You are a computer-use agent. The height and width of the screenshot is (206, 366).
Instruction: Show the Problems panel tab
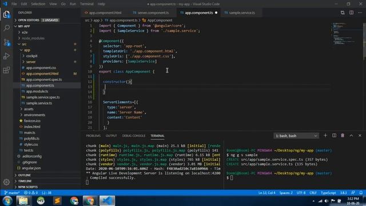click(x=93, y=136)
